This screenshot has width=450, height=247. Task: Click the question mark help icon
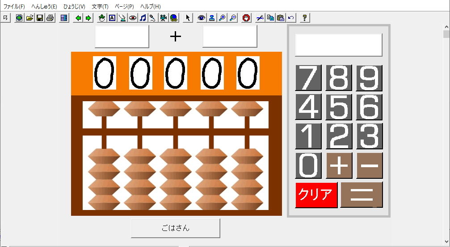305,18
